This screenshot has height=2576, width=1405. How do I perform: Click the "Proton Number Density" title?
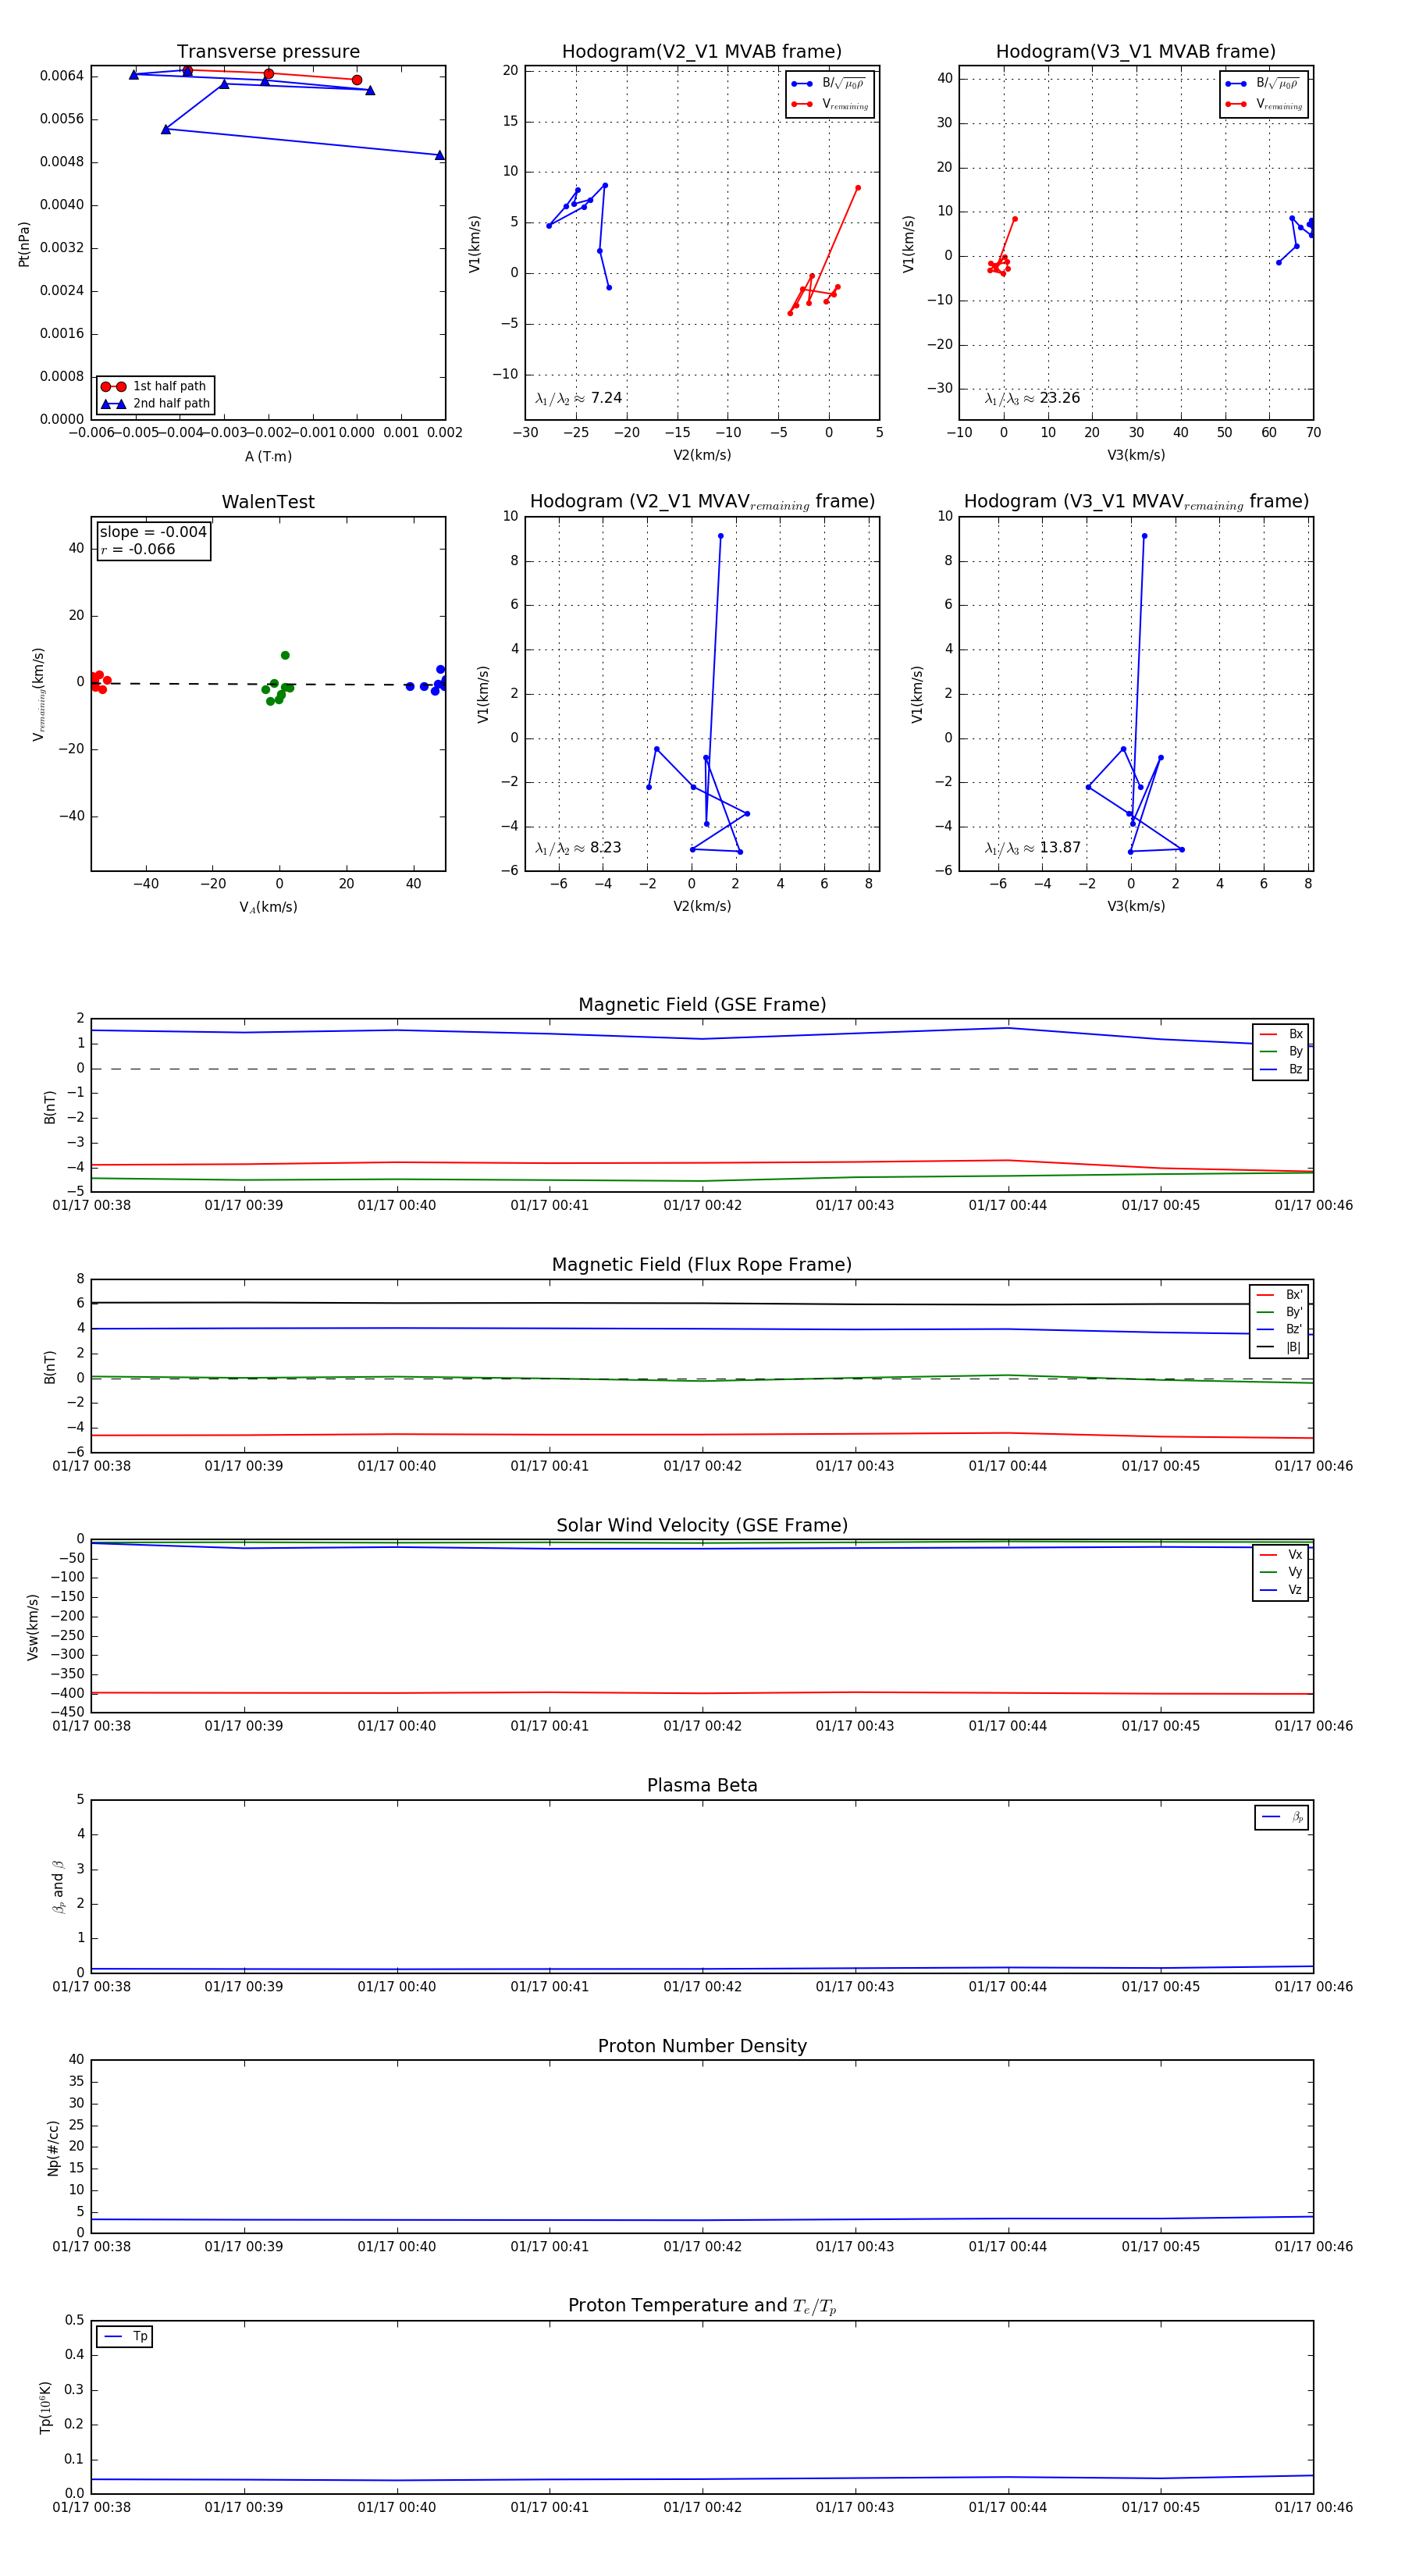(x=702, y=2046)
